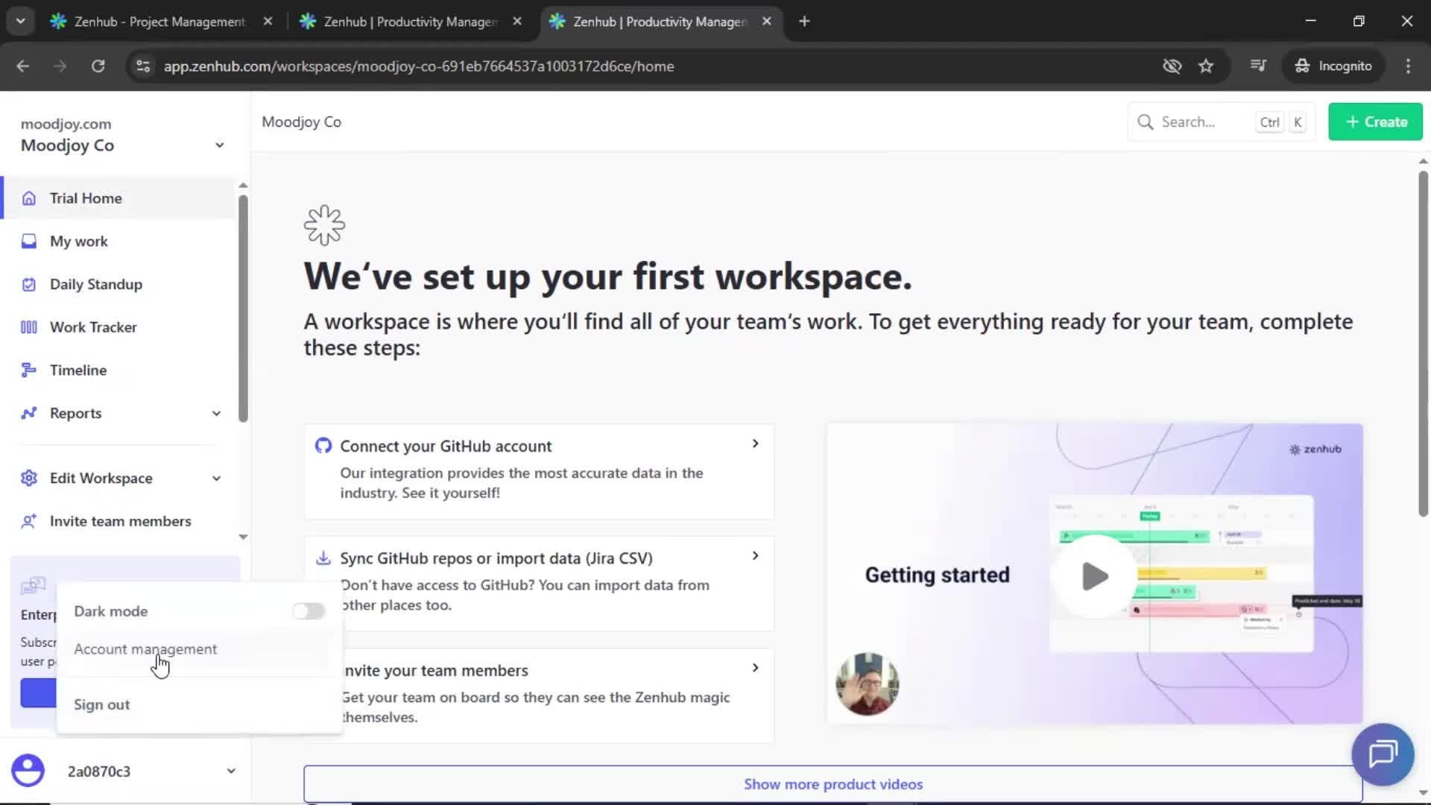Screen dimensions: 1431x805
Task: Toggle browser third-party cookies eye icon
Action: click(x=1172, y=66)
